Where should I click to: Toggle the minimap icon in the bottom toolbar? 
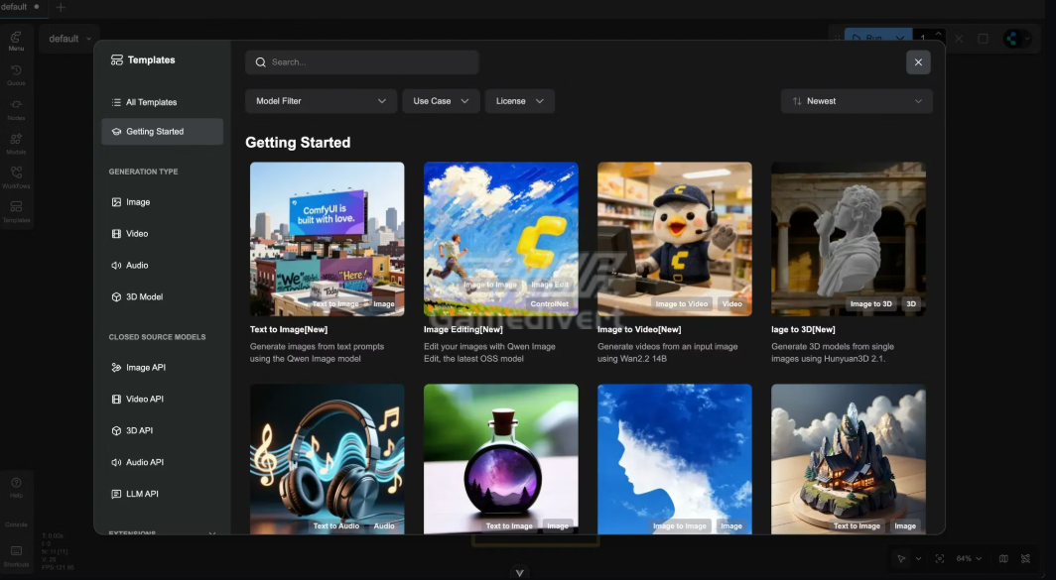click(x=1003, y=558)
